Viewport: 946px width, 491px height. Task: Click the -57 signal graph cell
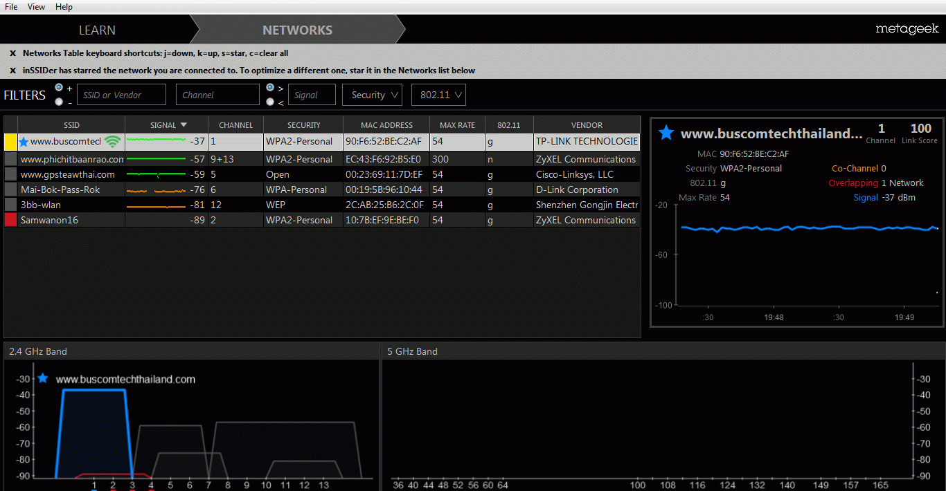point(167,159)
